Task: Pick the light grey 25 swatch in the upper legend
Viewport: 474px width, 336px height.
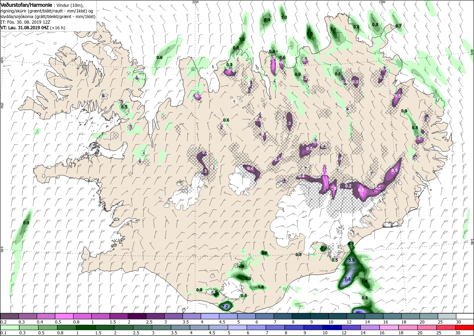Action: 447,316
